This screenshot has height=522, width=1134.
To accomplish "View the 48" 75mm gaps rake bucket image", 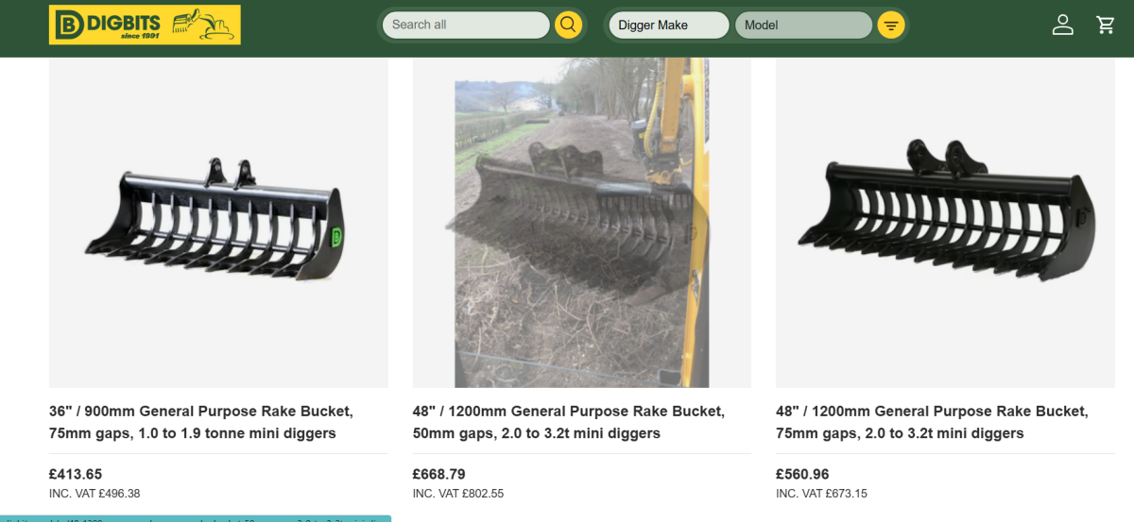I will pos(945,223).
